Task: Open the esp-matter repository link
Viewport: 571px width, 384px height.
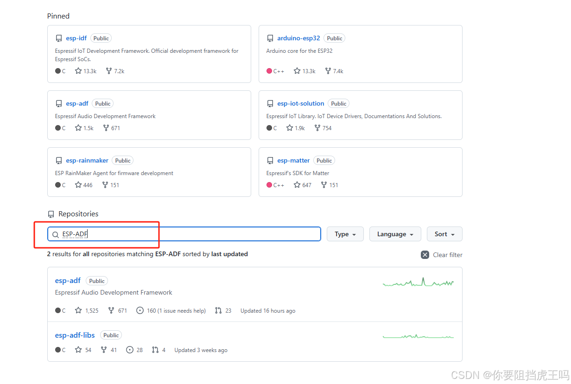Action: 293,161
